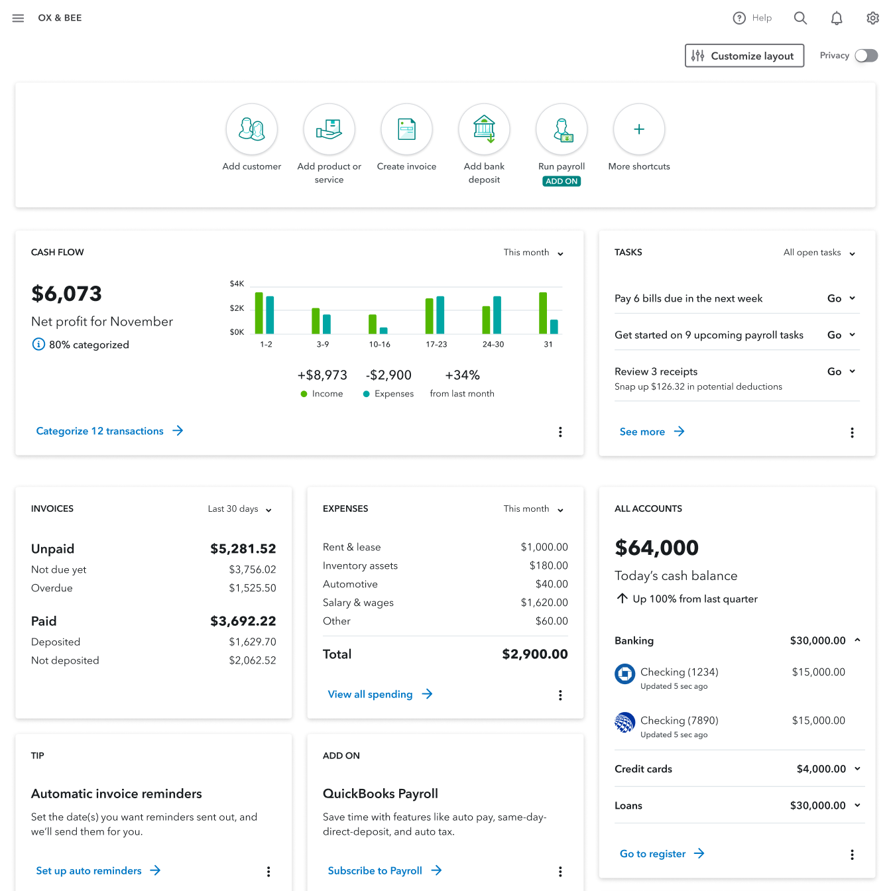Click Go for Review 3 receipts
891x891 pixels.
coord(834,371)
